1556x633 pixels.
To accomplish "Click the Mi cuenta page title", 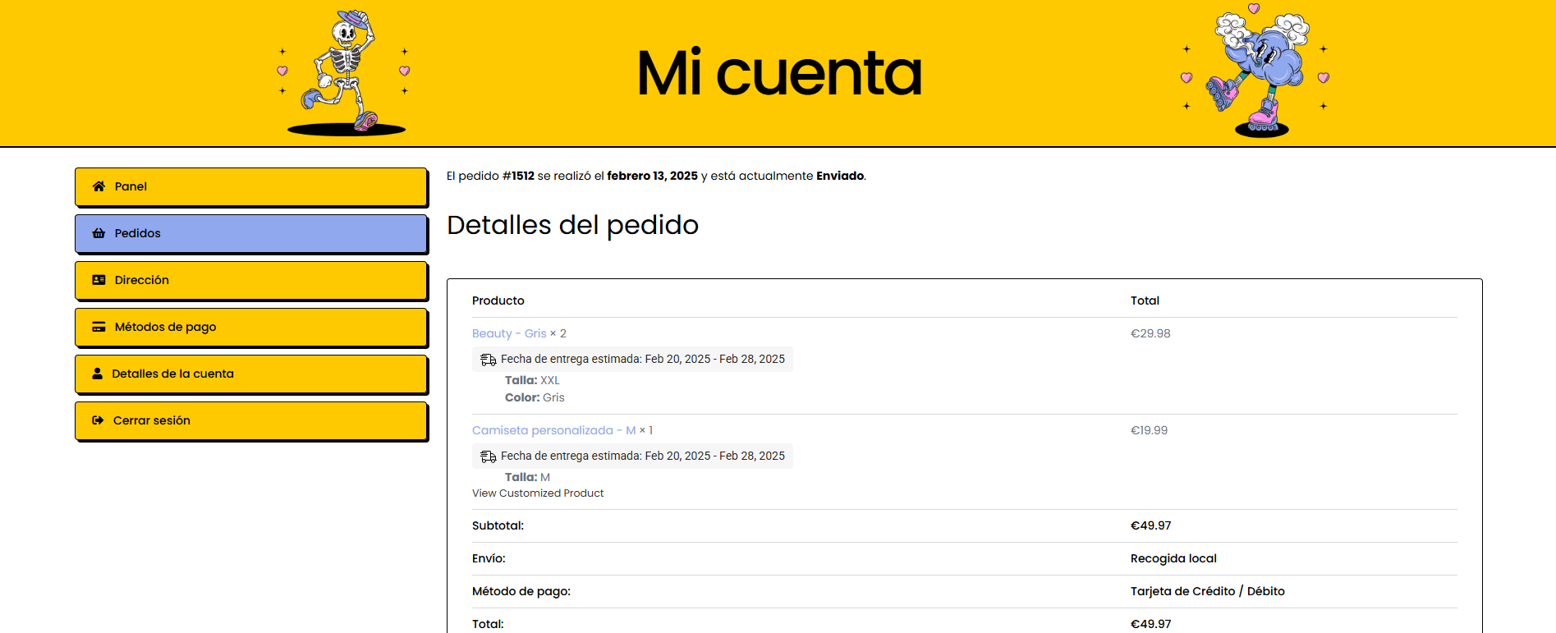I will pos(778,73).
